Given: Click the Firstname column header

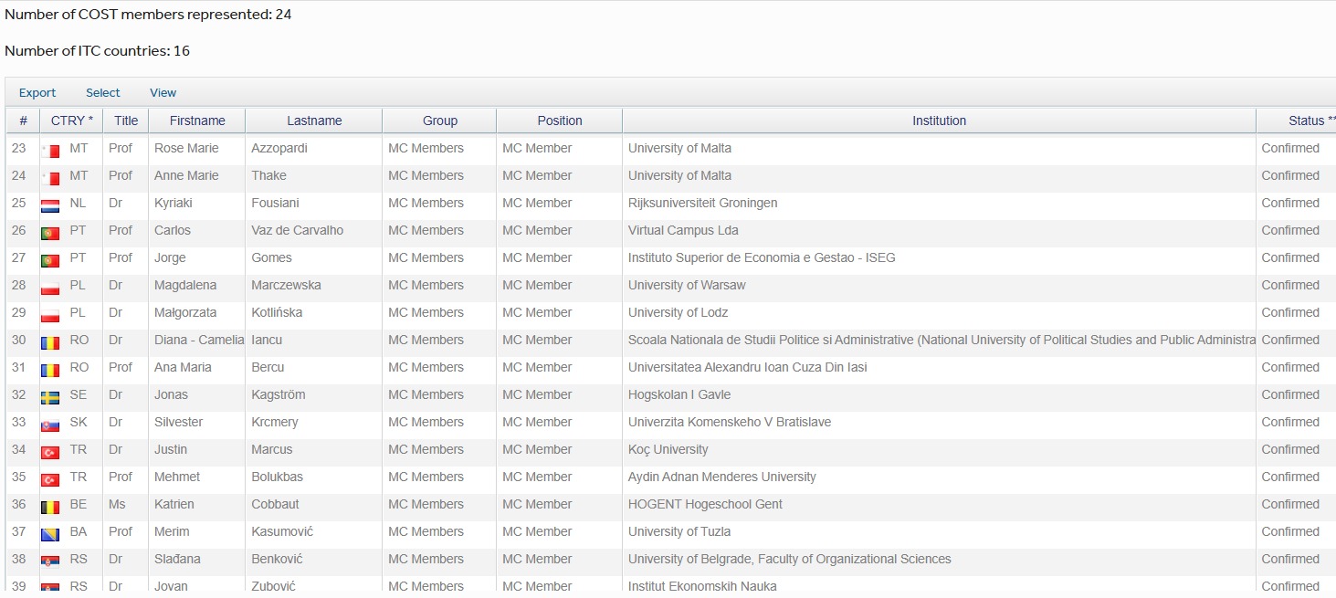Looking at the screenshot, I should [x=197, y=121].
